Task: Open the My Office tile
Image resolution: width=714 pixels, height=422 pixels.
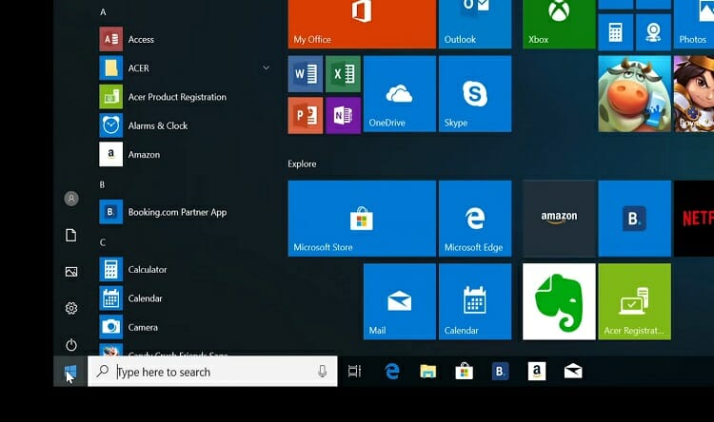Action: pyautogui.click(x=362, y=24)
